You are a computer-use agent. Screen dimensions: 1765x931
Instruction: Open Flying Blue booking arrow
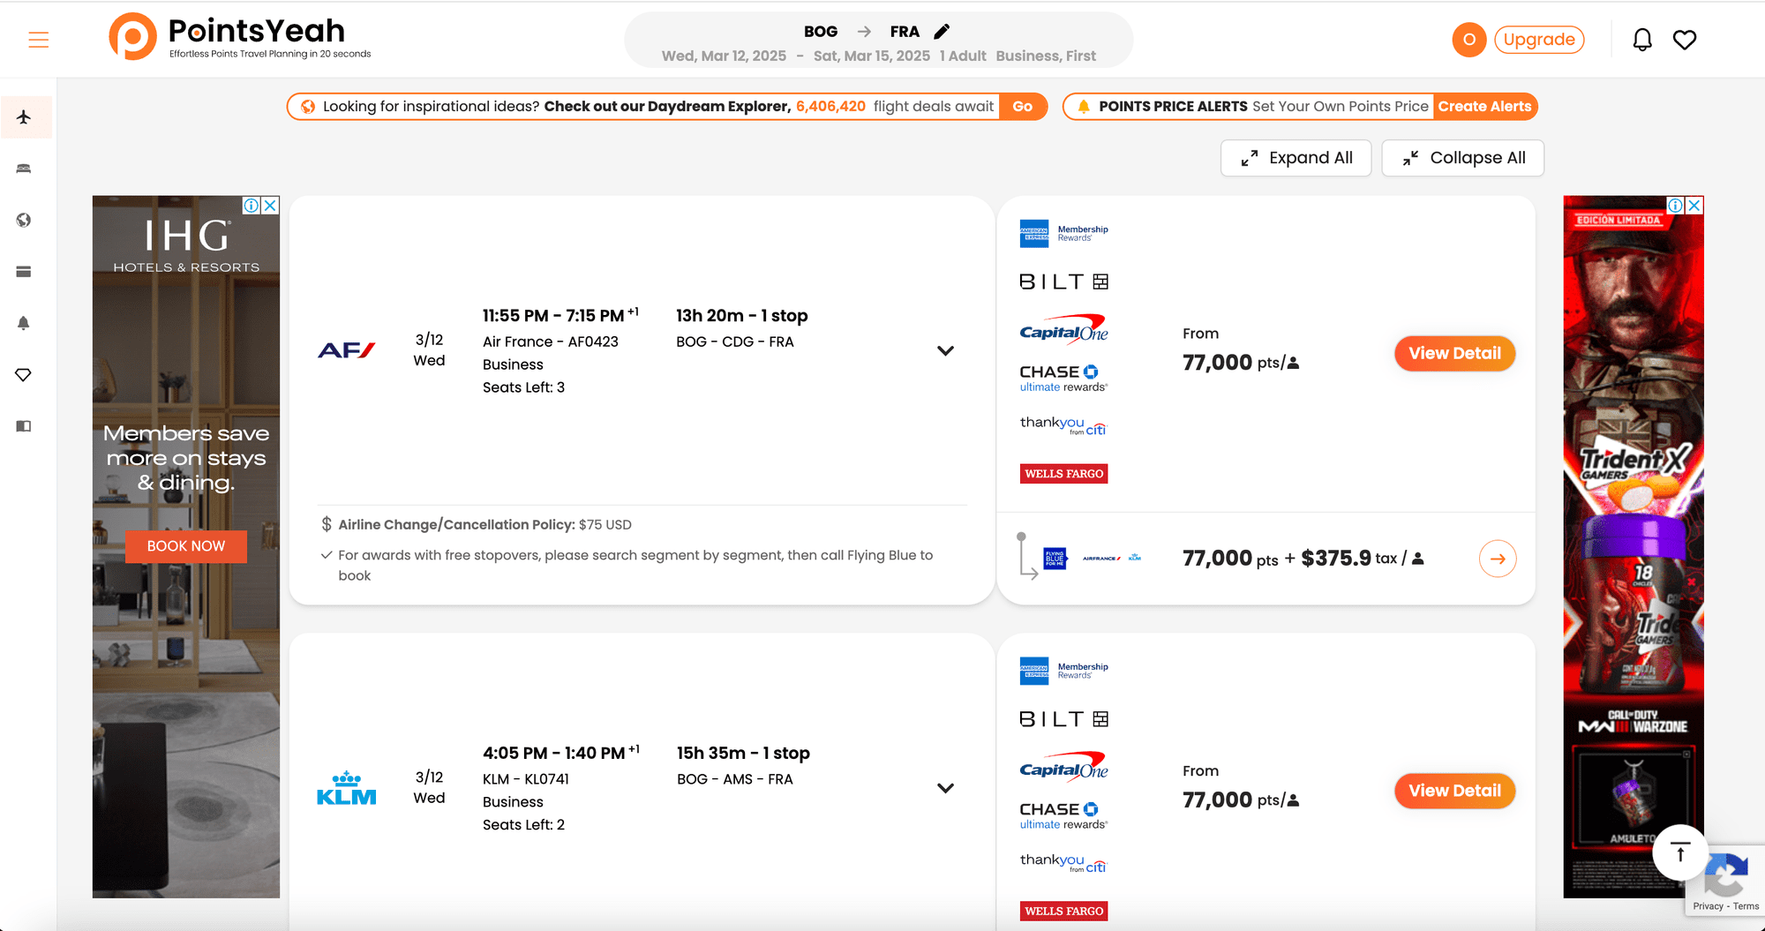pos(1498,559)
